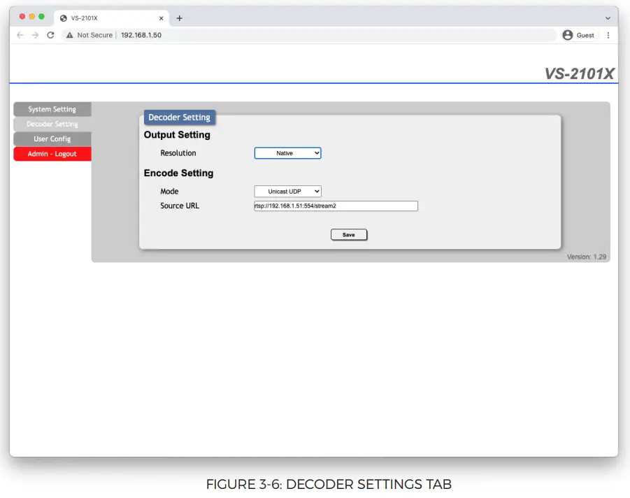This screenshot has width=630, height=498.
Task: Expand the browser tab overview chevron
Action: (x=607, y=17)
